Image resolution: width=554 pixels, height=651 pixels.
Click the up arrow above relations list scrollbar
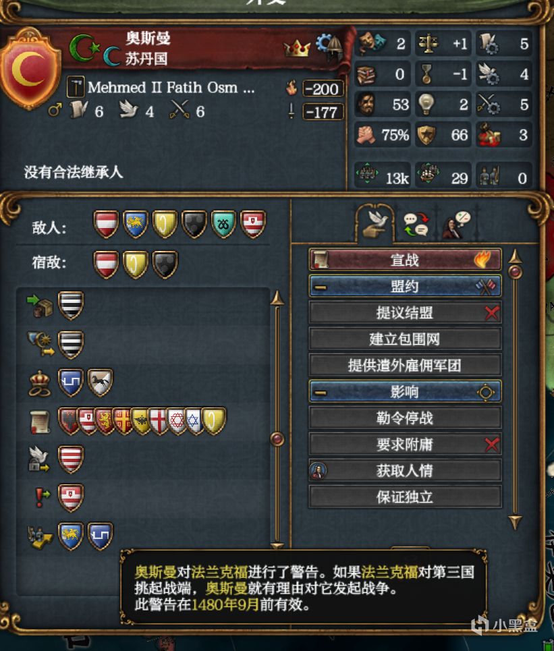click(x=277, y=298)
